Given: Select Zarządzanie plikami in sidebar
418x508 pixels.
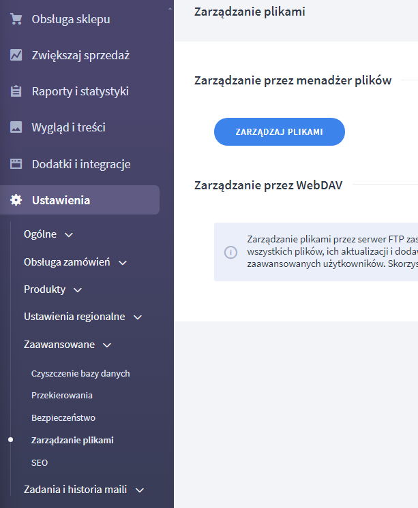Looking at the screenshot, I should (72, 440).
